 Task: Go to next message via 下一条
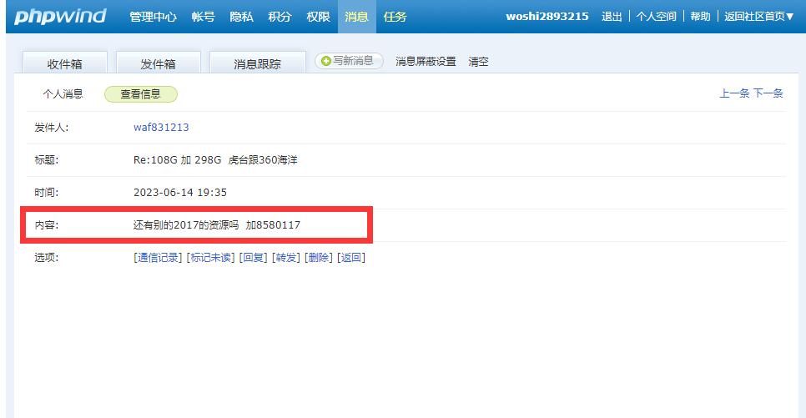768,93
